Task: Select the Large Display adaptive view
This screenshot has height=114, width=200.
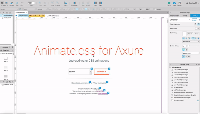Action: tap(23, 16)
